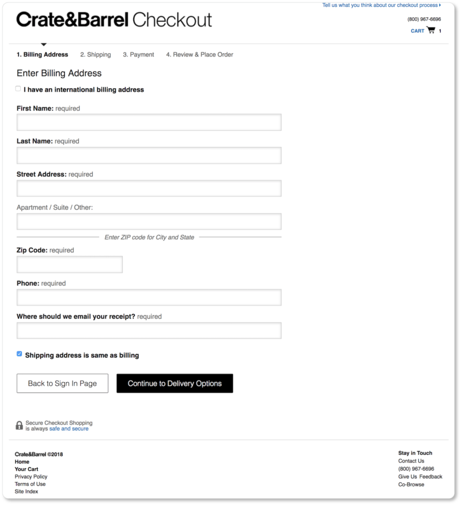Go to the Shipping step tab
The image size is (461, 505).
click(96, 55)
